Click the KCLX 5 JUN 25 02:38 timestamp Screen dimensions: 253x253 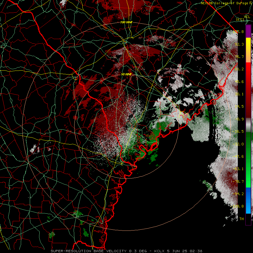pos(178,251)
